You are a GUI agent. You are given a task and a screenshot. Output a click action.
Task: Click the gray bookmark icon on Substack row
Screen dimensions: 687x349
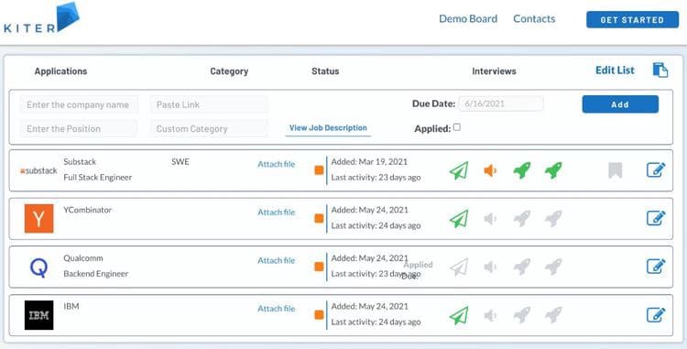[616, 170]
